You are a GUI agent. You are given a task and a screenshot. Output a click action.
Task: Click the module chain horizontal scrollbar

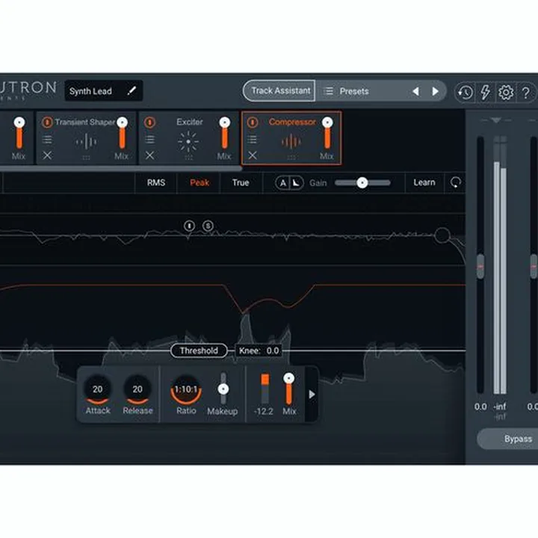pyautogui.click(x=120, y=168)
